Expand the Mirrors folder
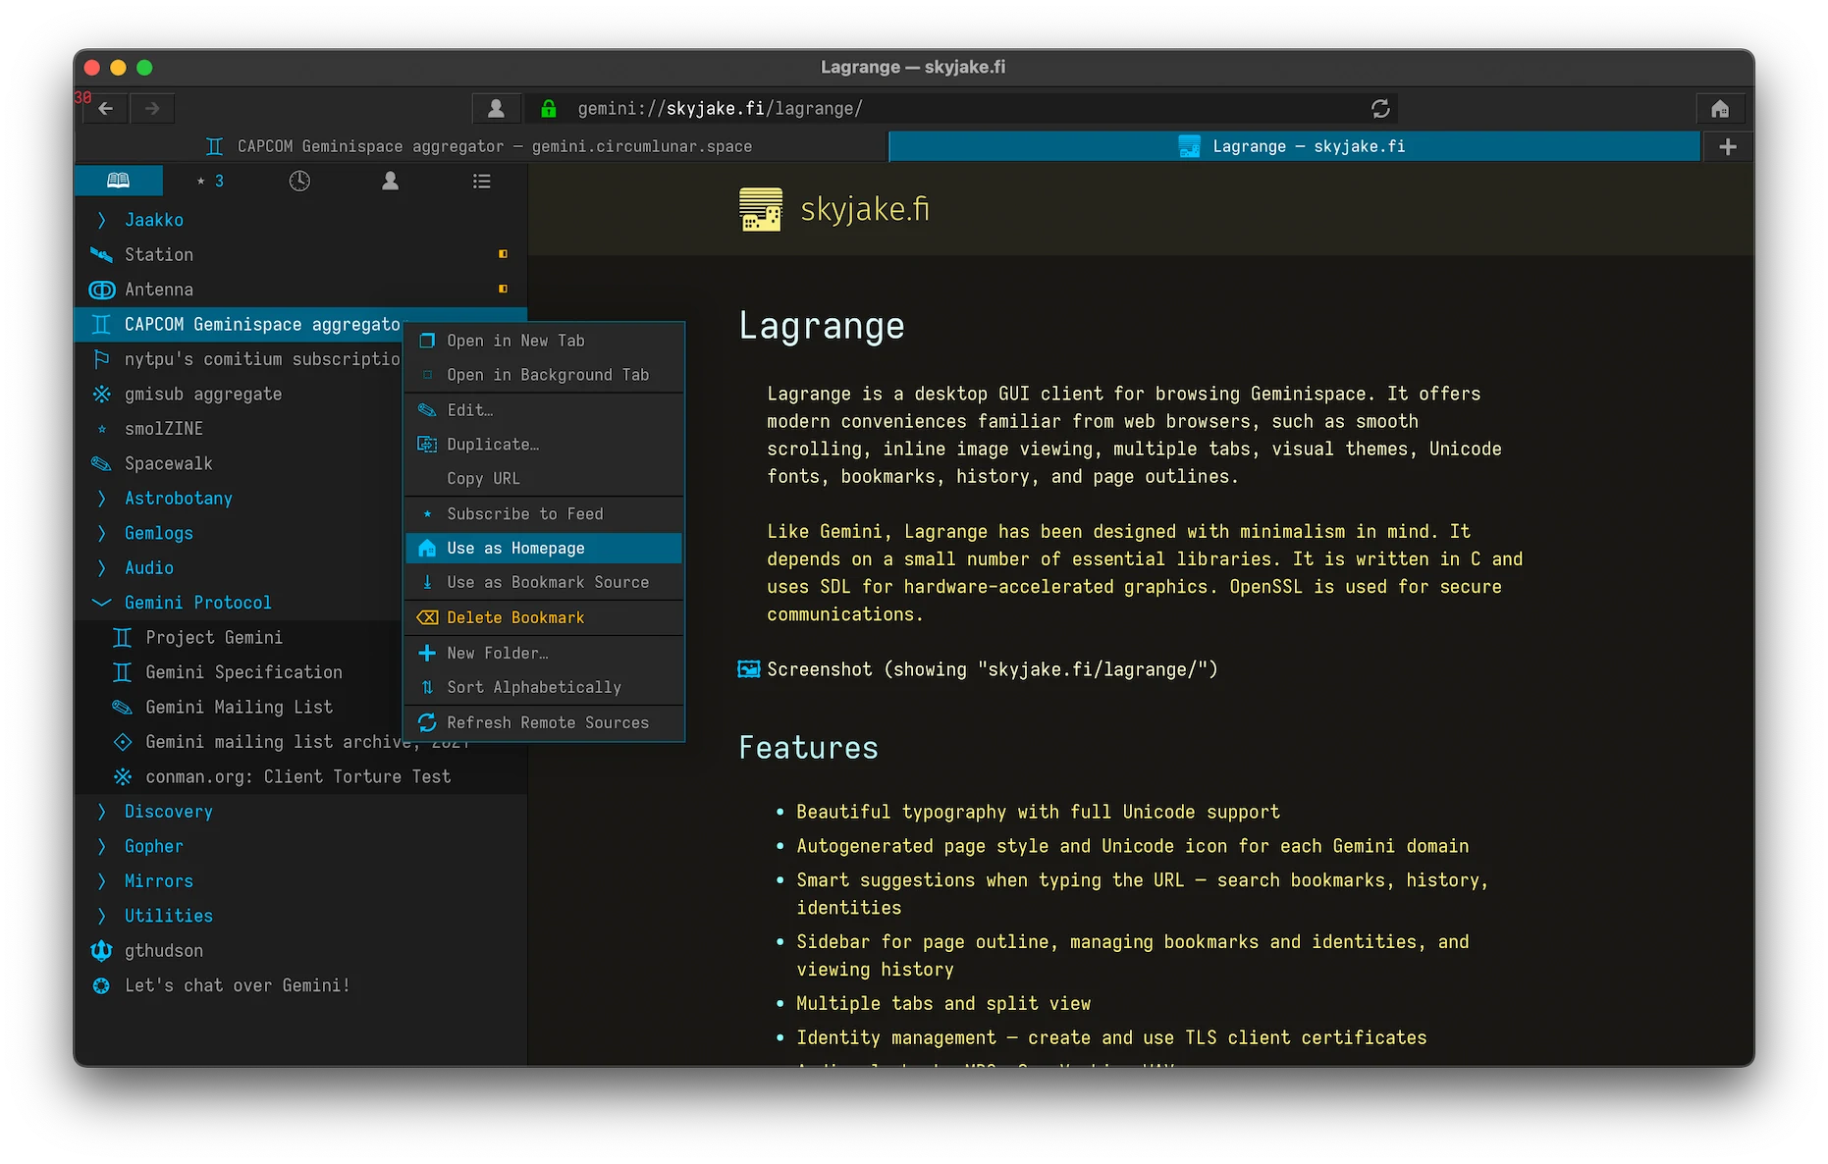 pyautogui.click(x=301, y=881)
